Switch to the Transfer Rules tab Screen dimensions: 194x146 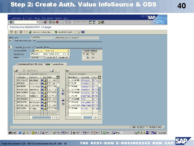[56, 64]
